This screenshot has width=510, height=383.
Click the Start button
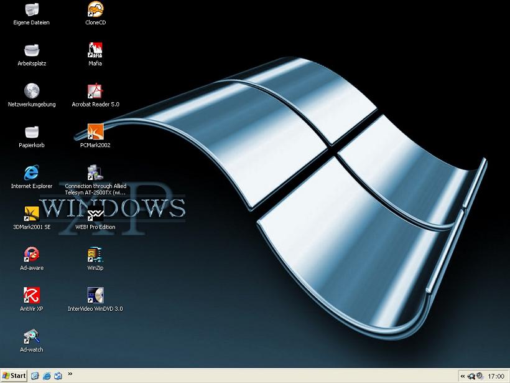14,376
